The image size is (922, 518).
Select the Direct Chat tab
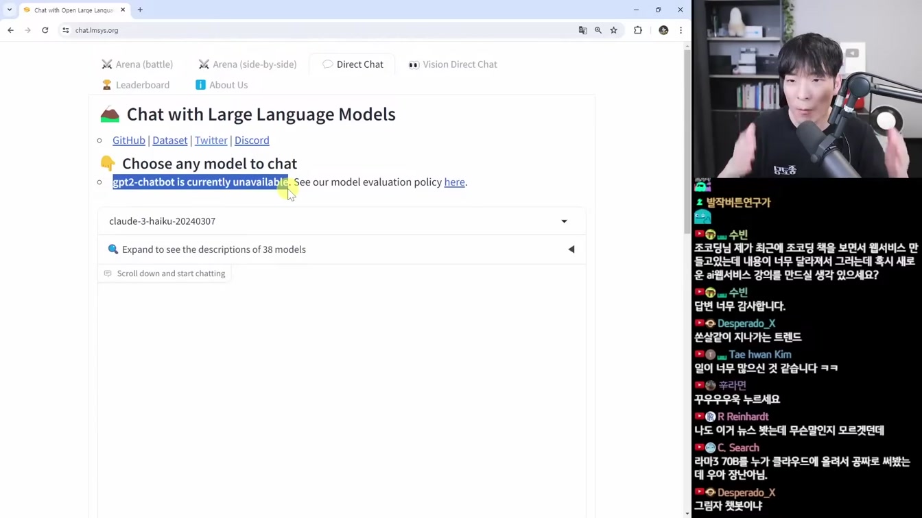[x=353, y=64]
